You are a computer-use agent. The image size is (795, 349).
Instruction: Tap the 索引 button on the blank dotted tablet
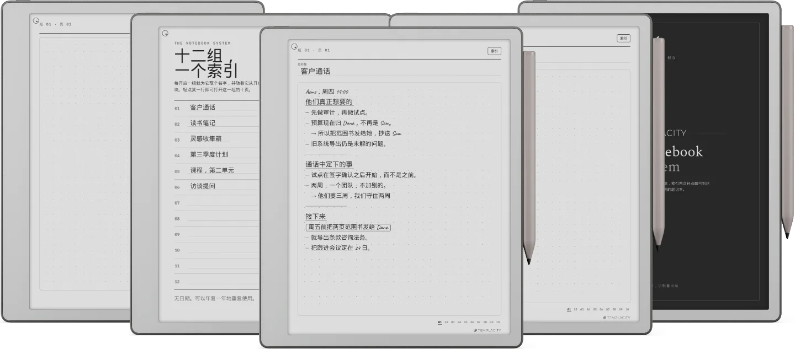(623, 38)
